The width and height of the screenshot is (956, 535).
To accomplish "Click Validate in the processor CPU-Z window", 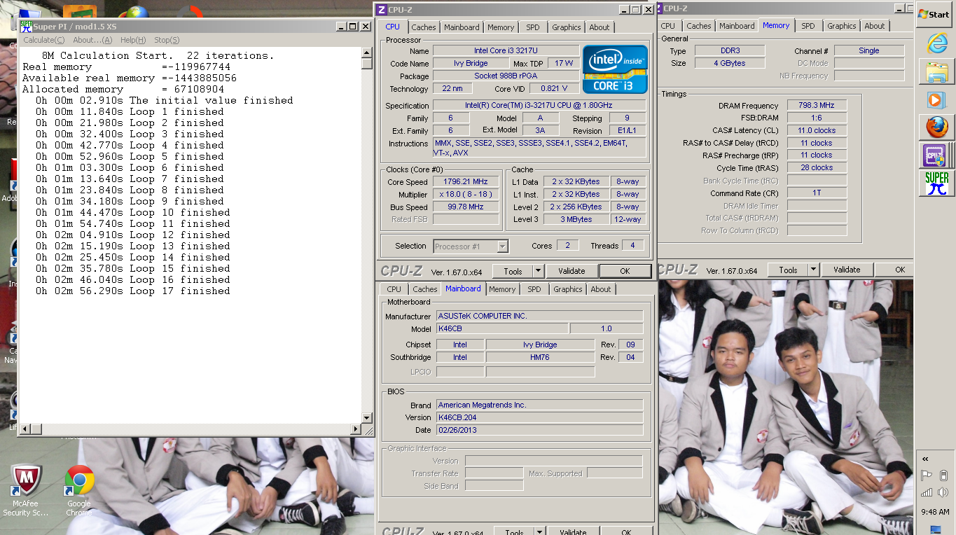I will [571, 271].
